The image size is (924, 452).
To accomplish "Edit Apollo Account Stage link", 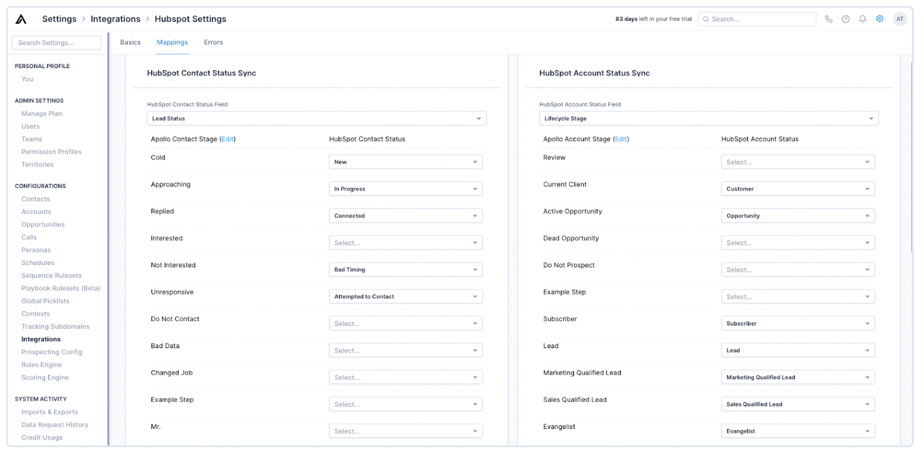I will pos(621,139).
